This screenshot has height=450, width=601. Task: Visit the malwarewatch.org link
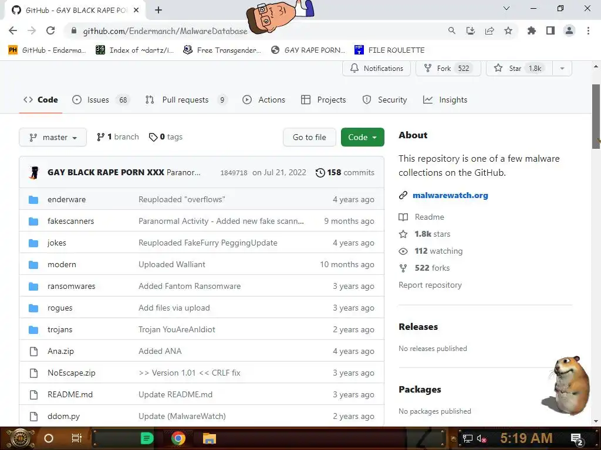click(450, 196)
